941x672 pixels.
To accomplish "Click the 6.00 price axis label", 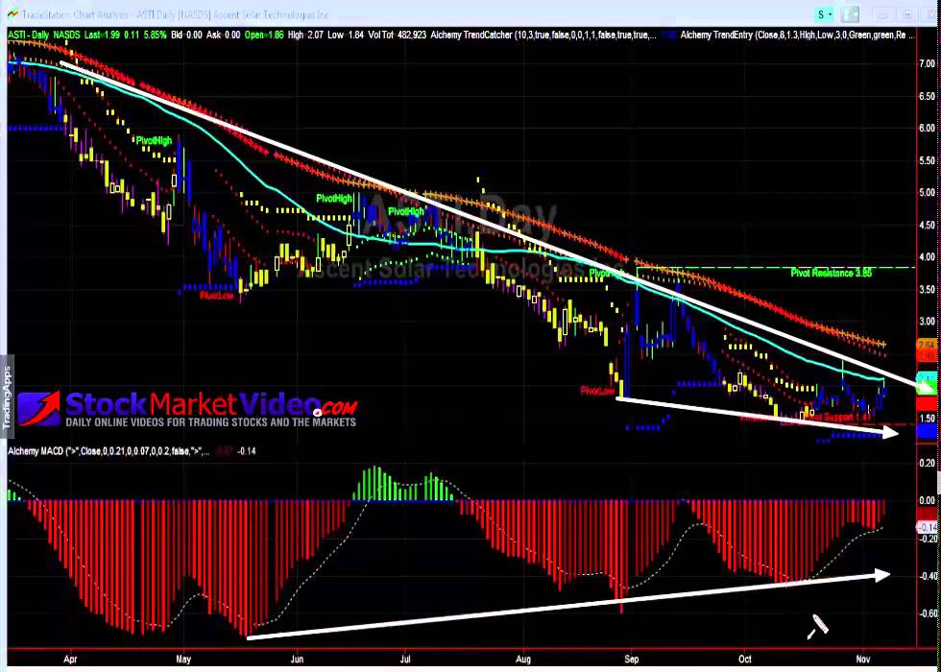I will pyautogui.click(x=927, y=128).
